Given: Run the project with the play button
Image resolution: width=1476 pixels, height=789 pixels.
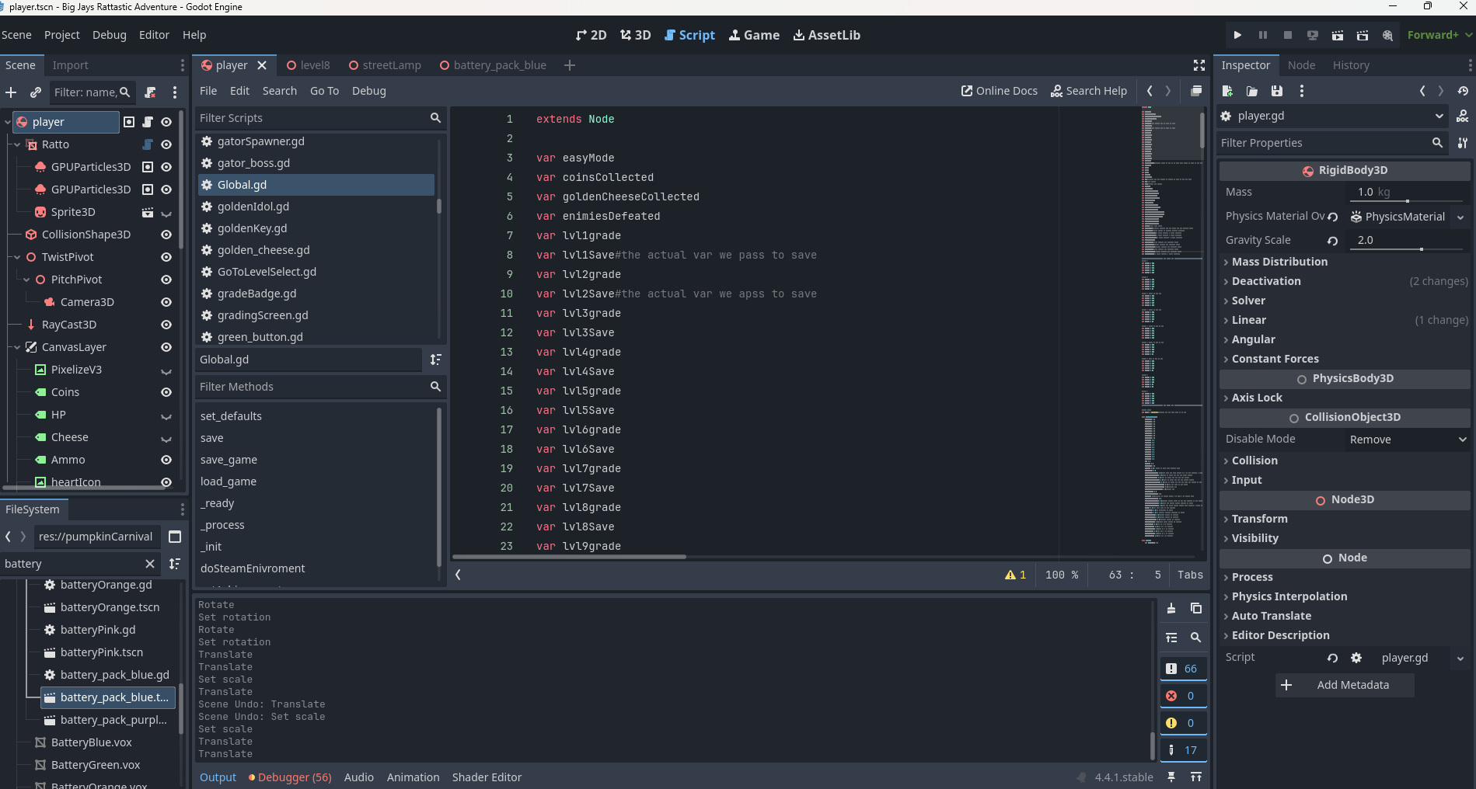Looking at the screenshot, I should tap(1237, 35).
